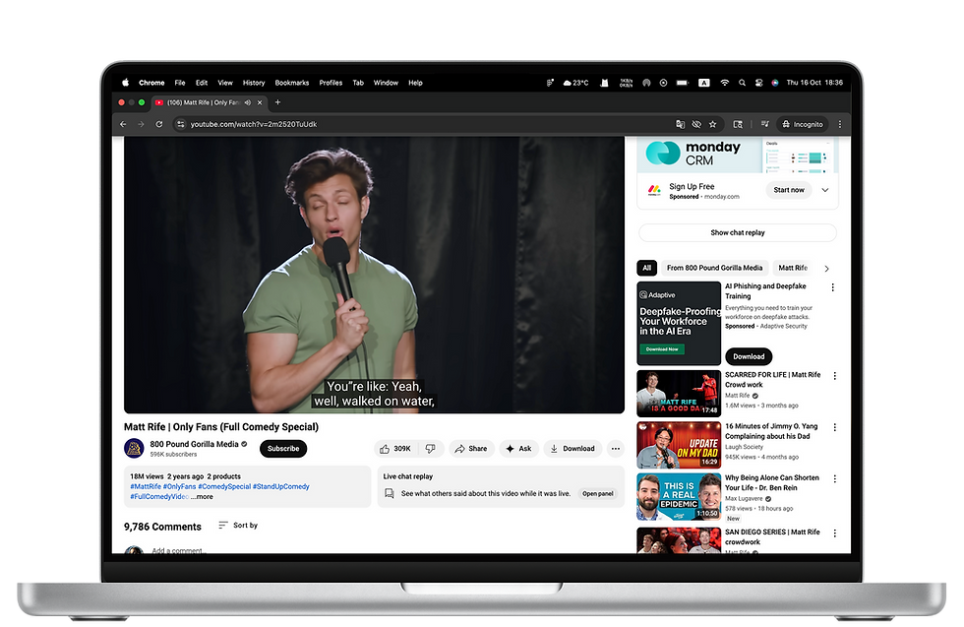This screenshot has height=627, width=964.
Task: Open macOS Control Center icon
Action: pos(758,83)
